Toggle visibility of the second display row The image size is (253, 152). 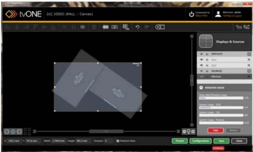point(201,65)
